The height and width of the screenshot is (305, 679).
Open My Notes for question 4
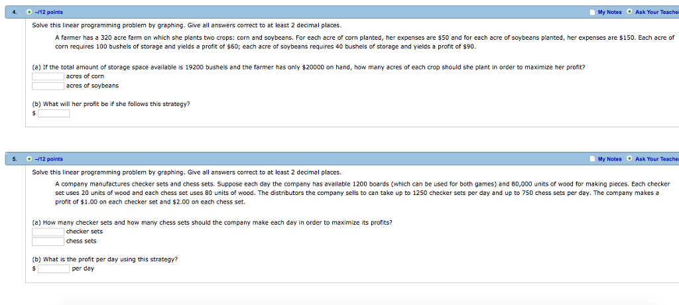(x=609, y=12)
